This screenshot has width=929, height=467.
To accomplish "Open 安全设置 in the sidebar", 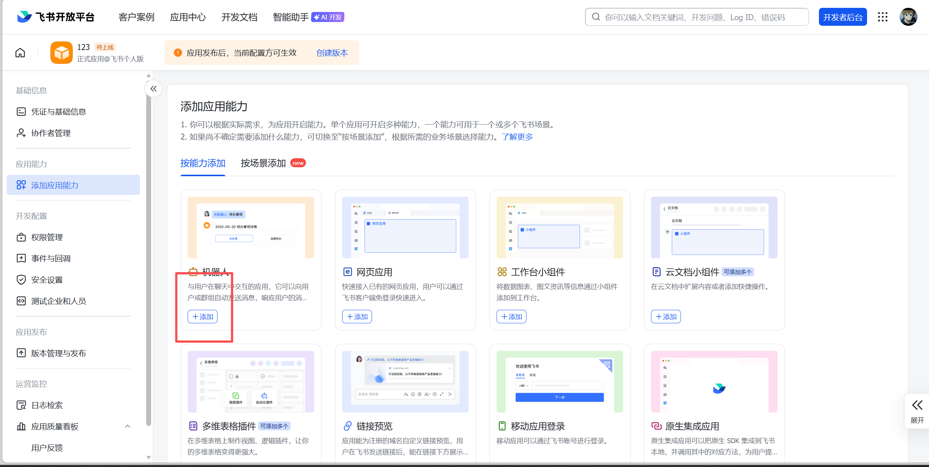I will [x=47, y=280].
